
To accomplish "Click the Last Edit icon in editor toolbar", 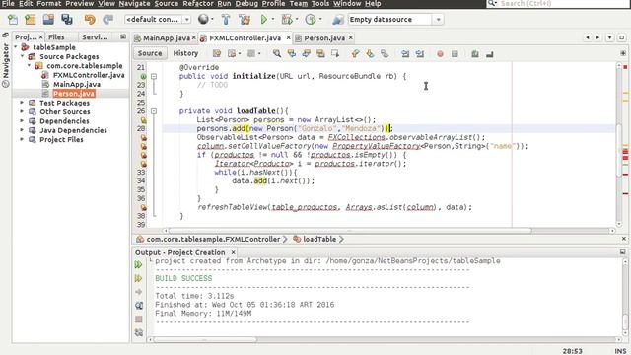I will (x=217, y=53).
